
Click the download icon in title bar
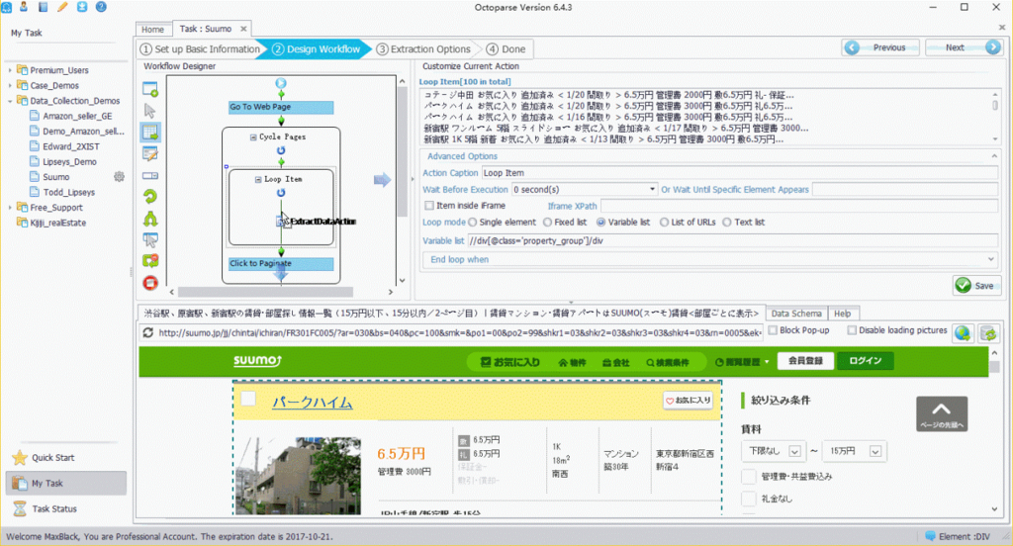pyautogui.click(x=81, y=7)
